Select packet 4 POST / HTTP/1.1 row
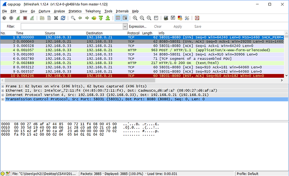289x176 pixels. [142, 50]
